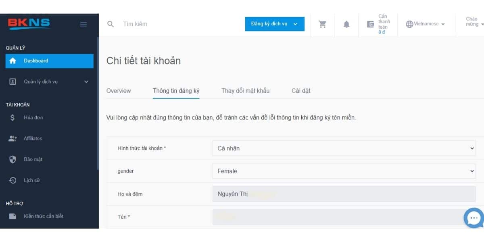Toggle the sidebar hamburger menu
This screenshot has height=242, width=484.
click(x=83, y=24)
